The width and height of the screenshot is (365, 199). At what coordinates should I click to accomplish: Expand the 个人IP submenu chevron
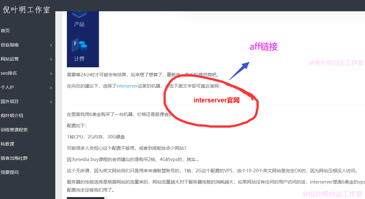[51, 88]
